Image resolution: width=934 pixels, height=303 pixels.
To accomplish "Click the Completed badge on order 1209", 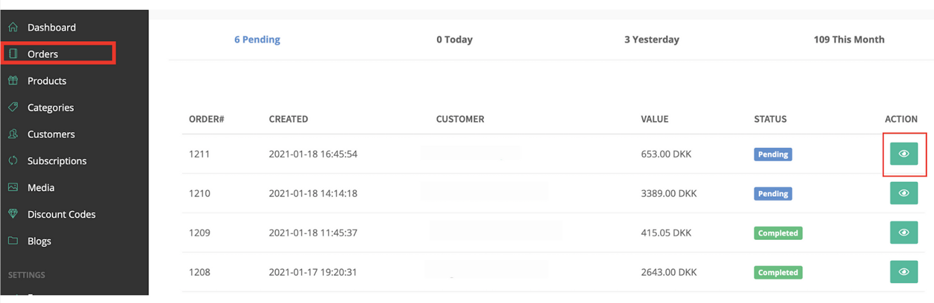I will tap(778, 233).
